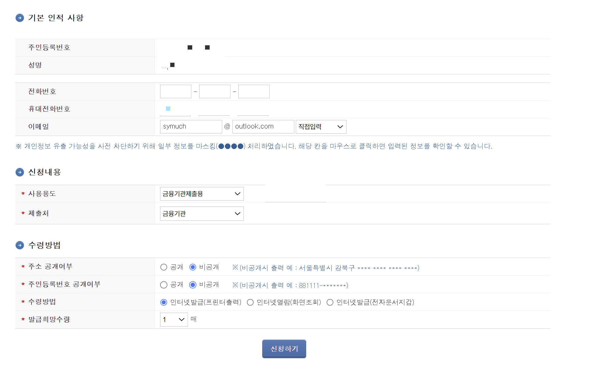The image size is (591, 373).
Task: Select 공개 for 주민등록번호 공개여부
Action: [164, 285]
